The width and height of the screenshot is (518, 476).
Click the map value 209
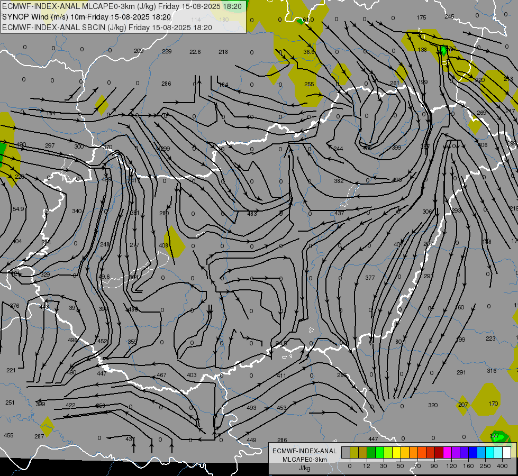[139, 51]
